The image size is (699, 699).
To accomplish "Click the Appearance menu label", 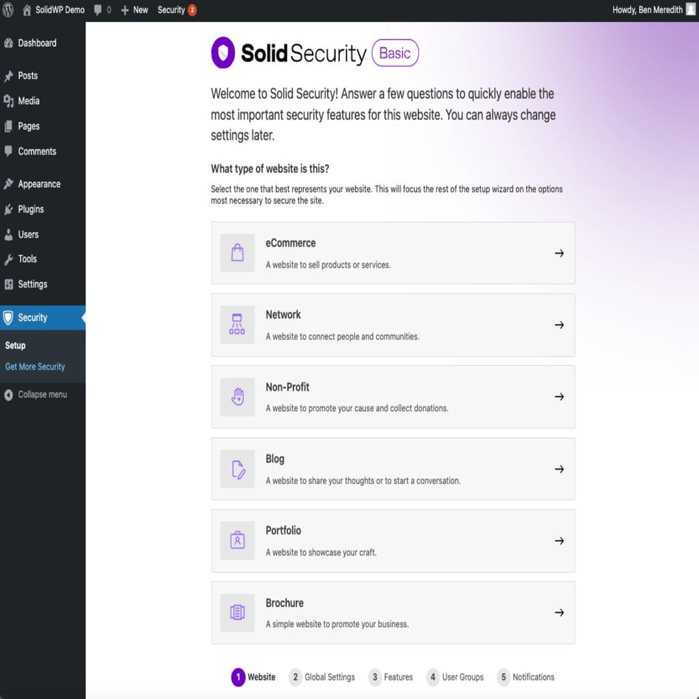I will click(39, 184).
